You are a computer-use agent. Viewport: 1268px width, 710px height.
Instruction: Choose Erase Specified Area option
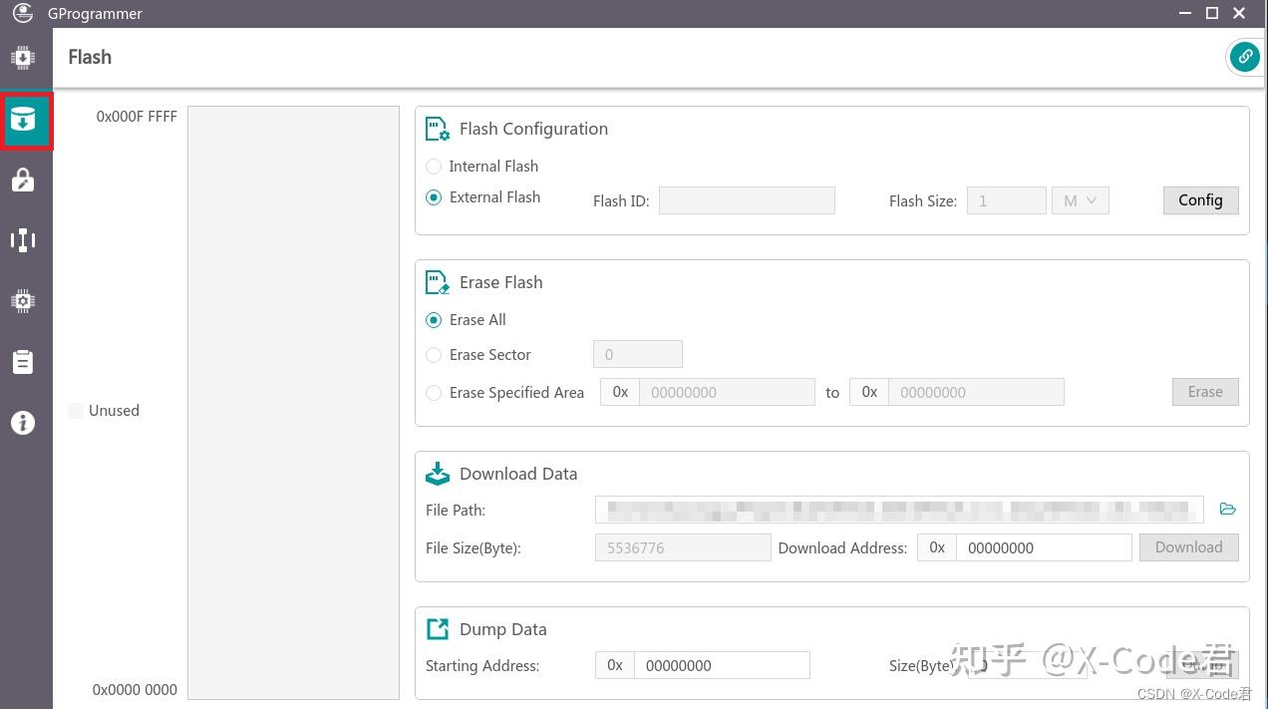click(x=434, y=393)
